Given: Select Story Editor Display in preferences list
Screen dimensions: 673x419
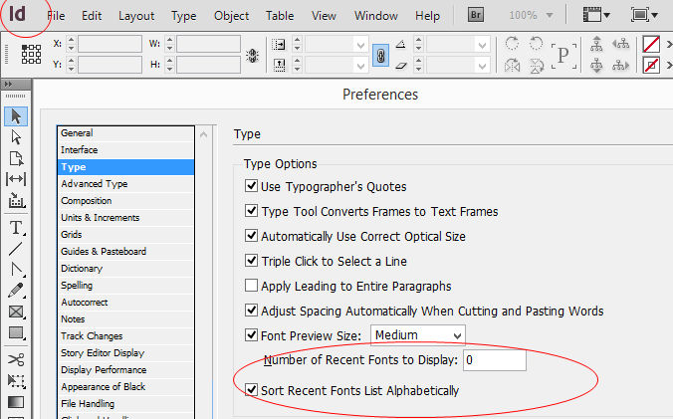Looking at the screenshot, I should click(x=125, y=353).
